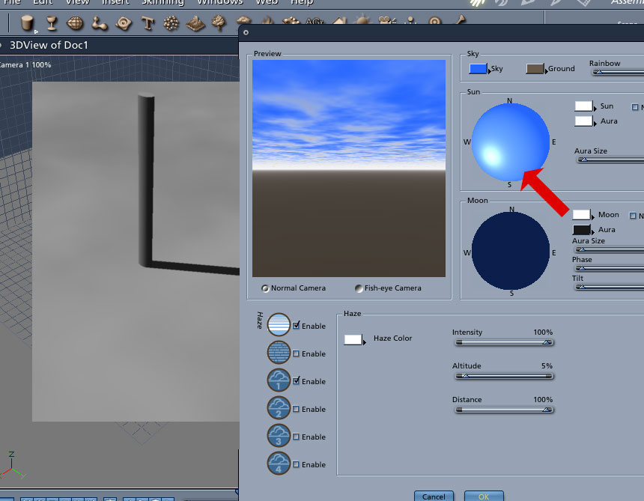Confirm with the OK button
The height and width of the screenshot is (501, 644).
(484, 496)
